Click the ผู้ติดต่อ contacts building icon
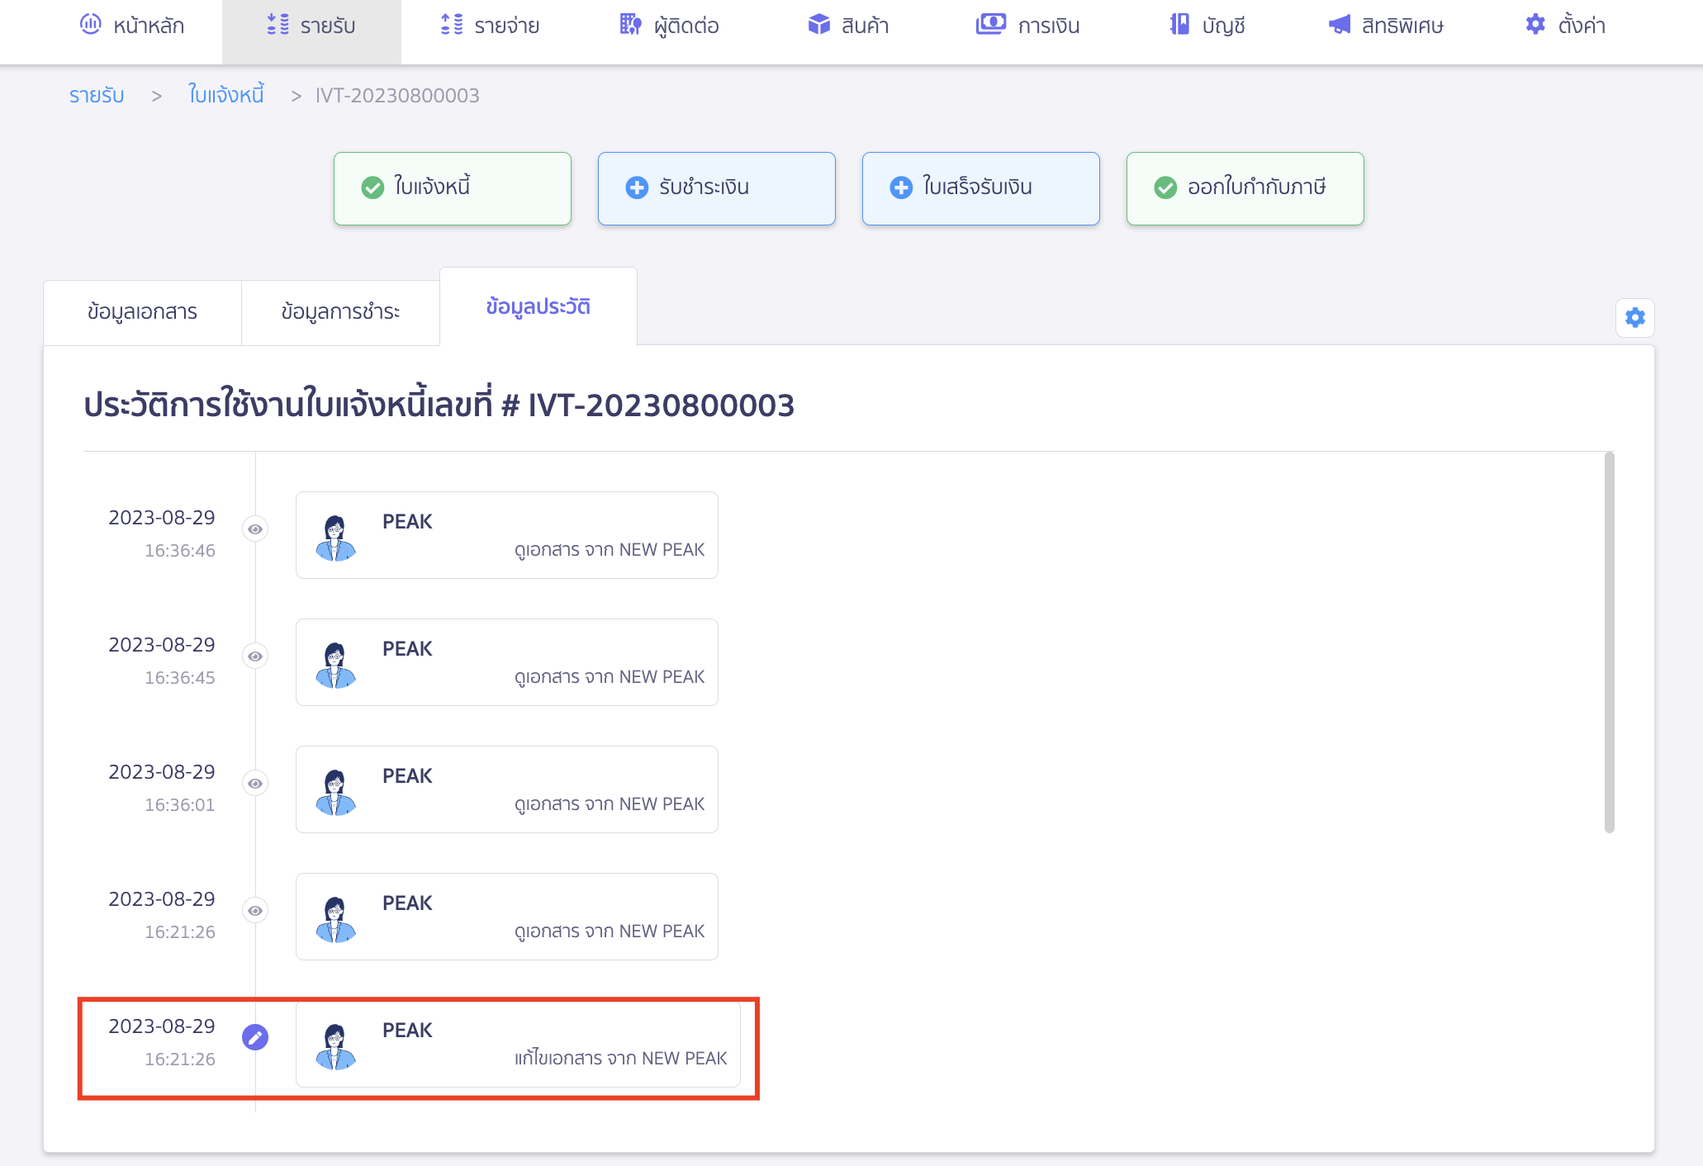Screen dimensions: 1703x1166 coord(630,25)
